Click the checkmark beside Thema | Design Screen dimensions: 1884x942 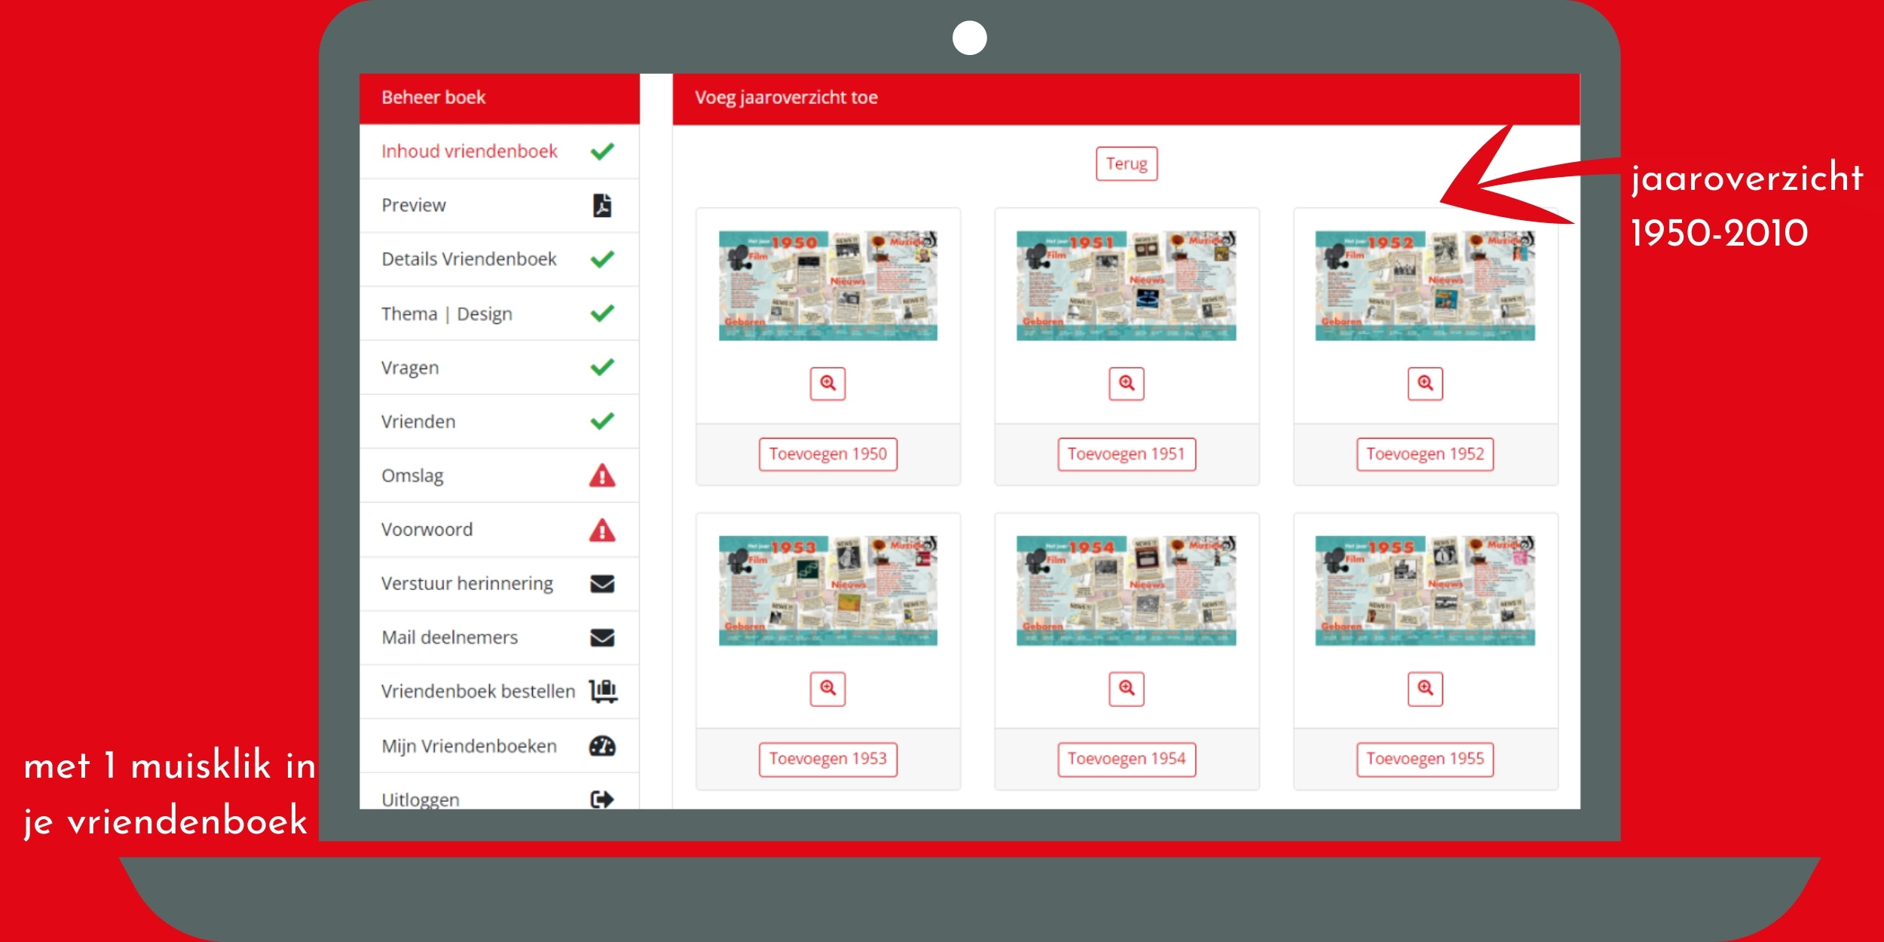tap(602, 313)
